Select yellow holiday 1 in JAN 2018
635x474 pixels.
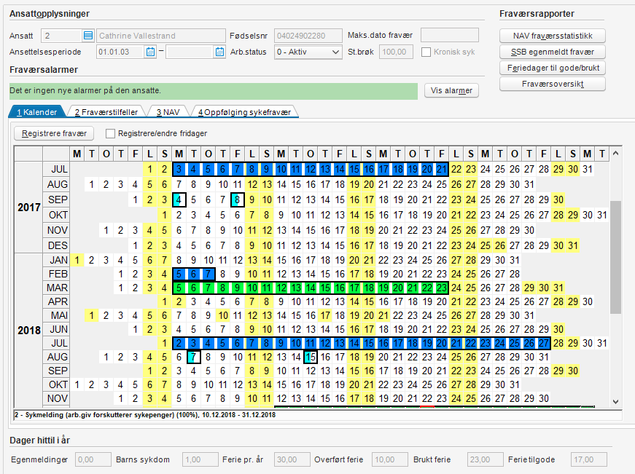pos(77,260)
